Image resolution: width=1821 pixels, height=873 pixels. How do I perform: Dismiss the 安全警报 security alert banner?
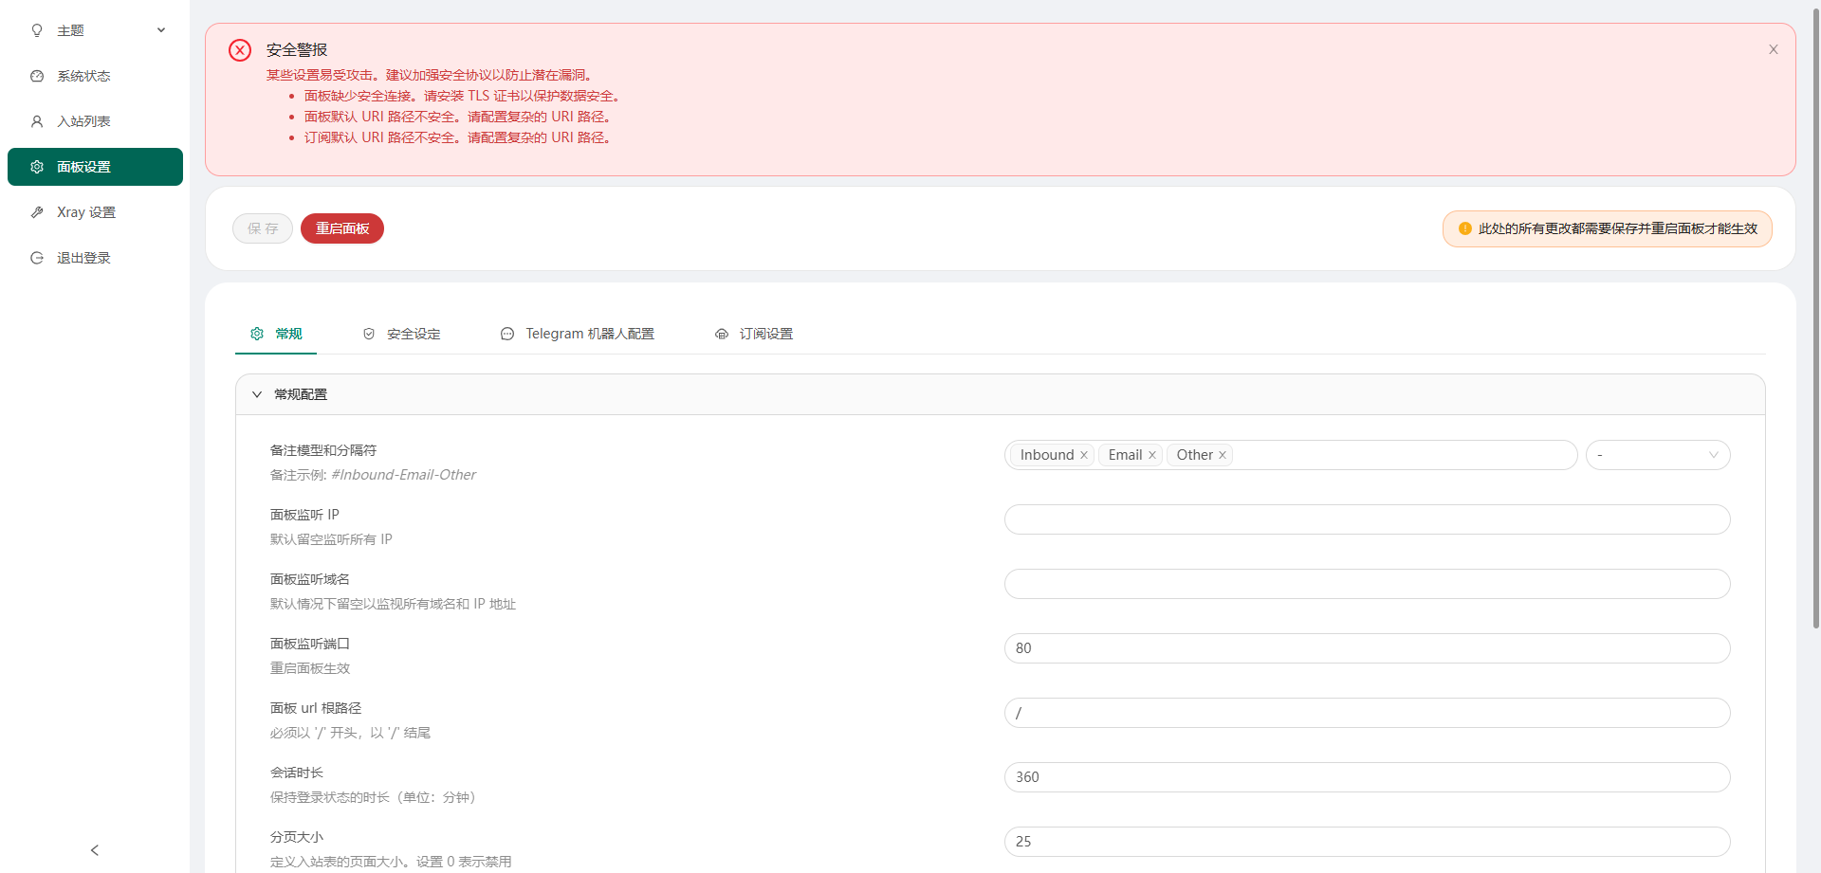pos(1773,49)
